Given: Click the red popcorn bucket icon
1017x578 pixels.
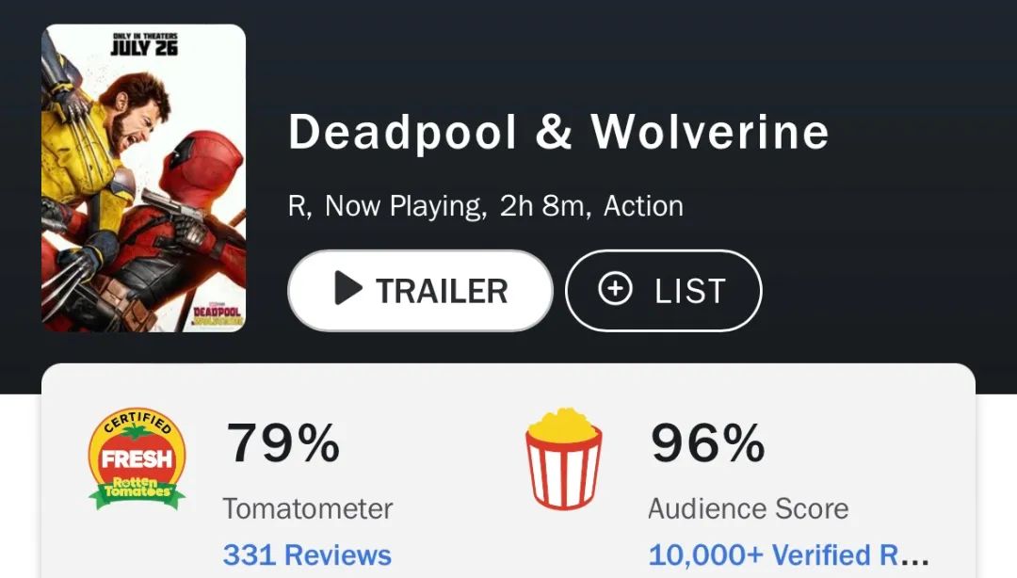Looking at the screenshot, I should [x=564, y=458].
